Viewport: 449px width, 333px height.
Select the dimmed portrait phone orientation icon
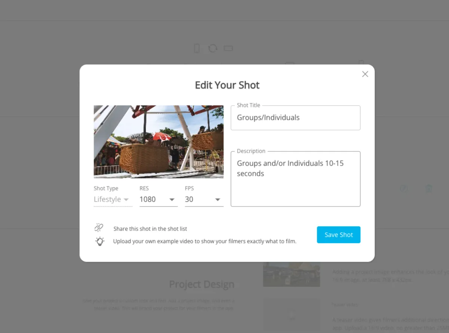pyautogui.click(x=197, y=48)
